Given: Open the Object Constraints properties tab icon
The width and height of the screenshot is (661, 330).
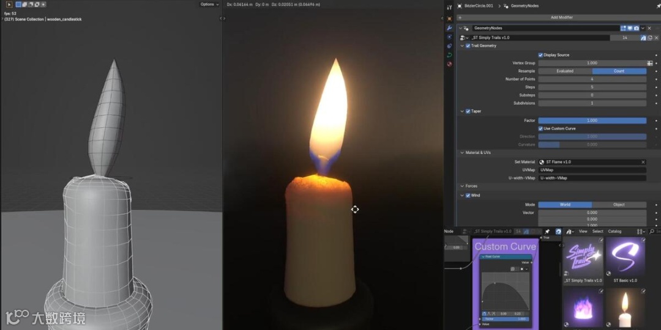Looking at the screenshot, I should coord(449,46).
